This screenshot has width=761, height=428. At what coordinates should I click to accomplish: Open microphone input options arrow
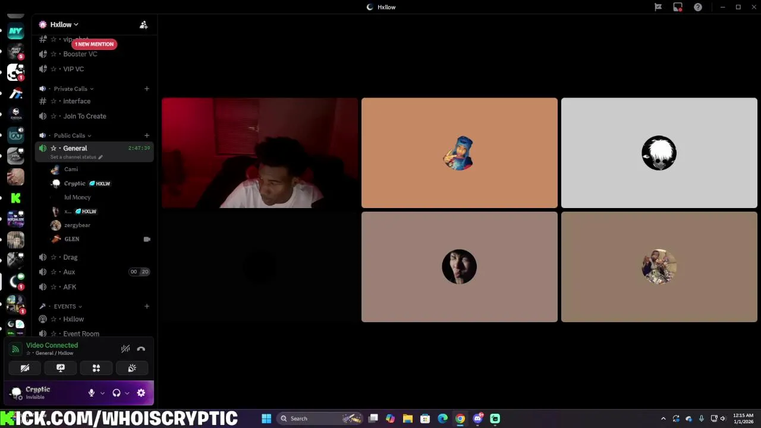(102, 393)
